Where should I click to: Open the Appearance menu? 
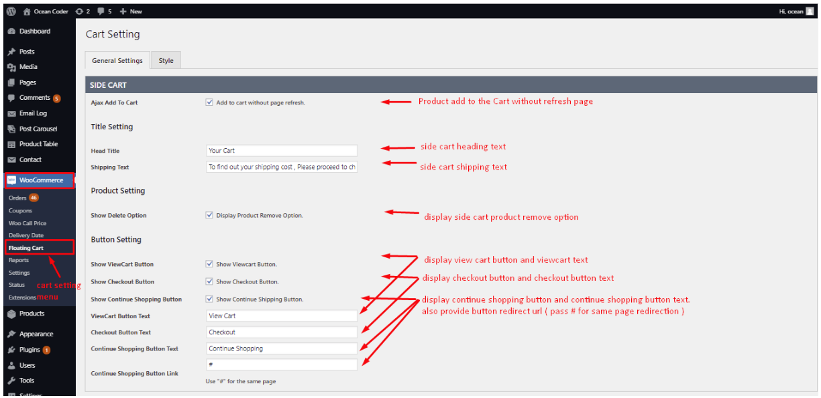(36, 334)
